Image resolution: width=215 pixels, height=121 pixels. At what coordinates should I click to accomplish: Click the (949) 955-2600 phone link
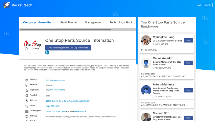(x=52, y=106)
